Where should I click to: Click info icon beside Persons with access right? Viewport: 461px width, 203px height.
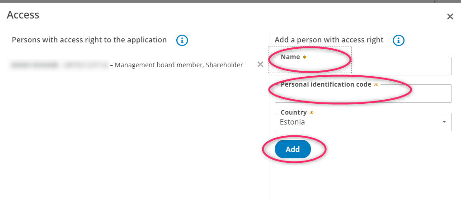click(182, 41)
